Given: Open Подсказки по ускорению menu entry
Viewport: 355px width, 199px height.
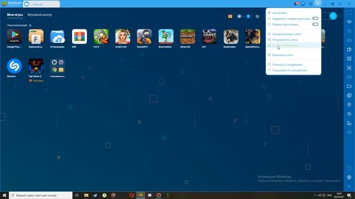Looking at the screenshot, I should (x=293, y=70).
